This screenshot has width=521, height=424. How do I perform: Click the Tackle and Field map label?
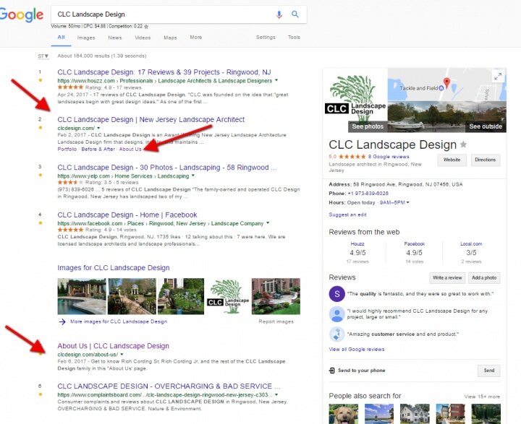[x=421, y=88]
